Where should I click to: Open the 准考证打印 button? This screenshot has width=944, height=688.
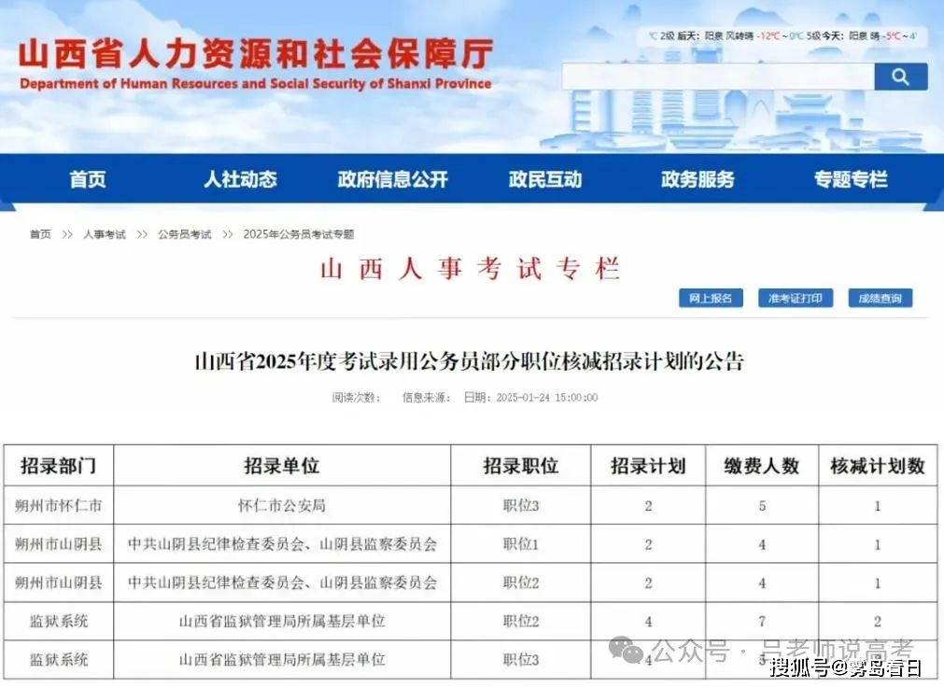tap(796, 298)
